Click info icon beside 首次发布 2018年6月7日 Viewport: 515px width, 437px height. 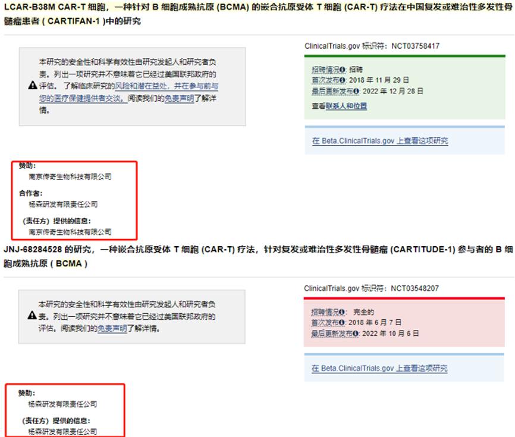click(x=341, y=323)
